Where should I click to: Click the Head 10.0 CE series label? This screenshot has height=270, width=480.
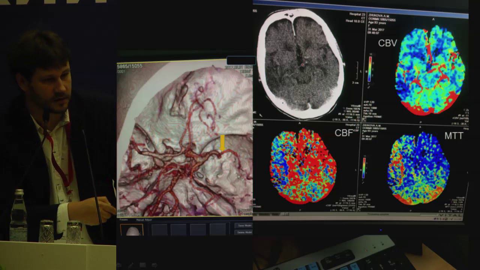[354, 21]
